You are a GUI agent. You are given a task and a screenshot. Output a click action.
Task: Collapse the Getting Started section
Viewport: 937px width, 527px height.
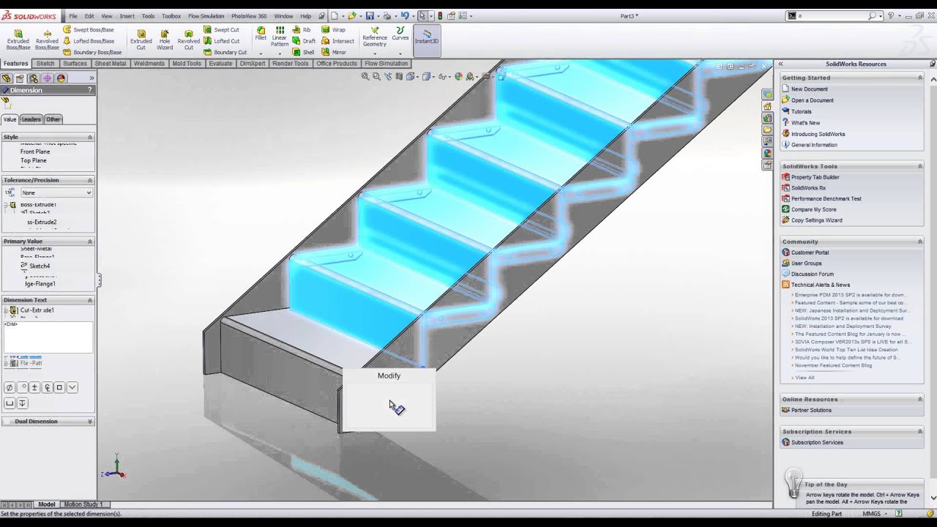[920, 78]
